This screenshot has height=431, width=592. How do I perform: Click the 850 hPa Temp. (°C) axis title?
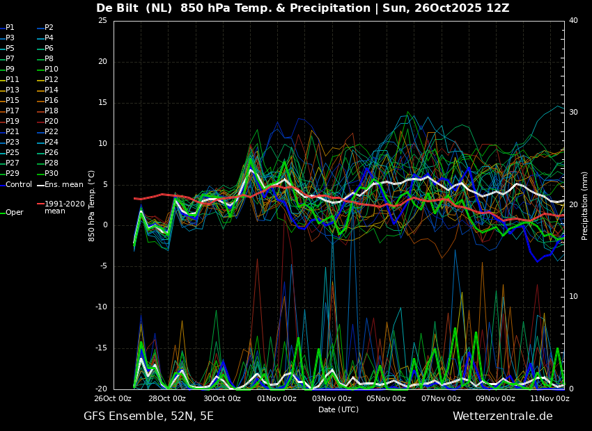[x=91, y=206]
